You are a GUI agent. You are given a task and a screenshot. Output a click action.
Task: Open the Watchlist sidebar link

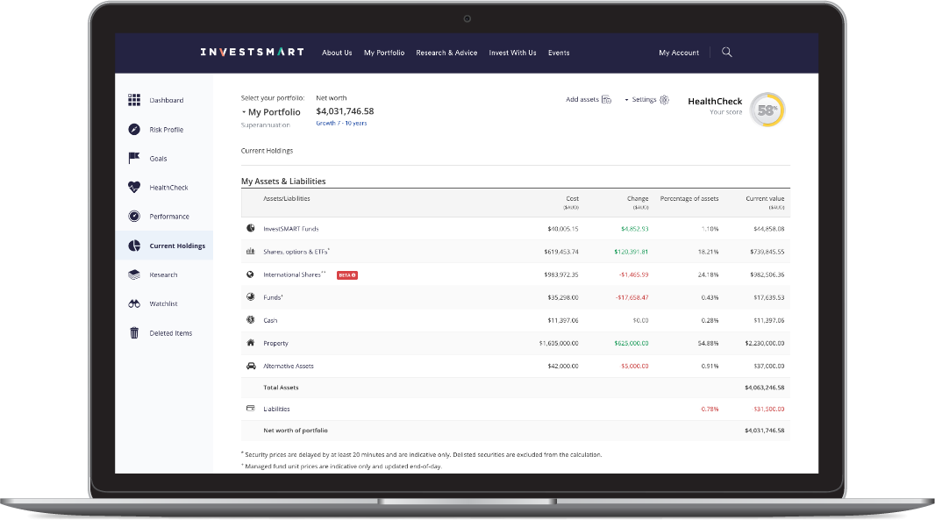(x=163, y=304)
